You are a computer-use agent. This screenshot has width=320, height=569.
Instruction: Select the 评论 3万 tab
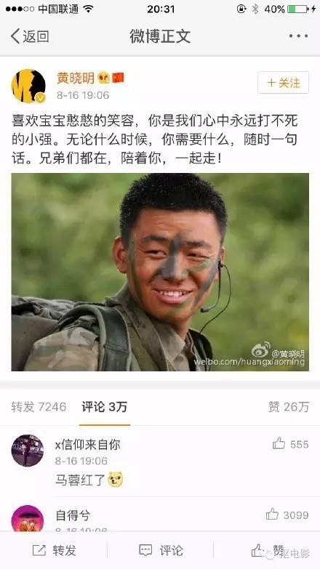tap(104, 407)
